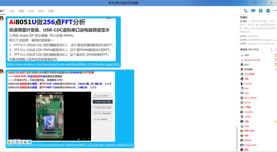Click the floppy-disk save icon on image toolbar
The image size is (277, 152).
pos(13,142)
